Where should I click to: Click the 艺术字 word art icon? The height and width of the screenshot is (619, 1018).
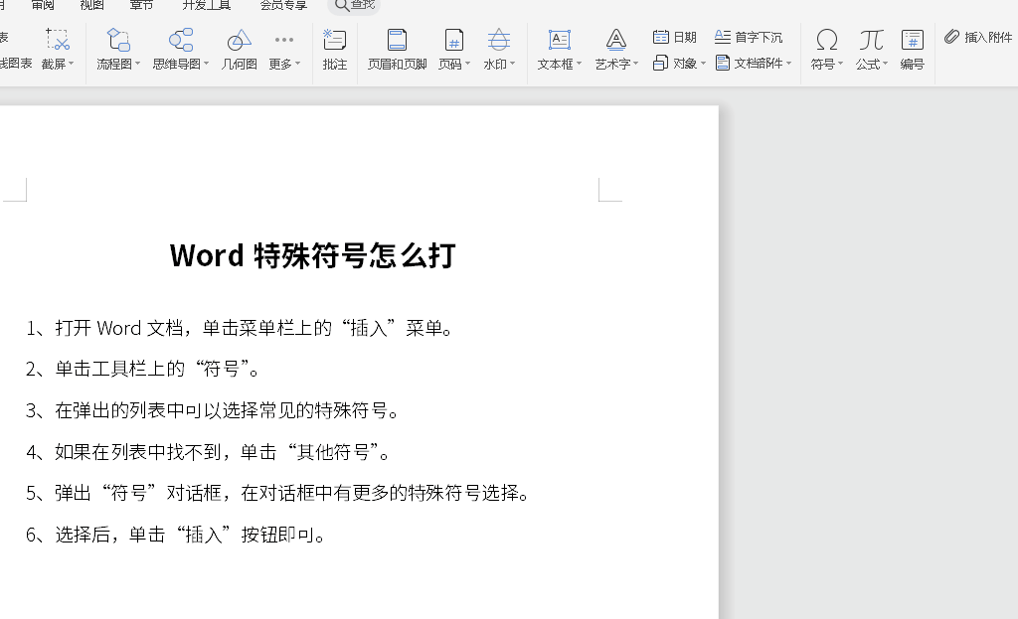[x=616, y=40]
